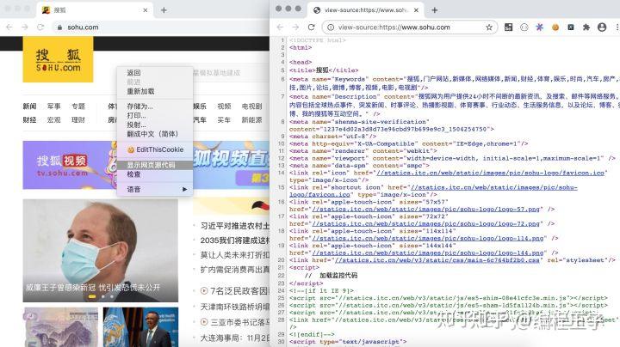Open the logo-57.png source link
620x347 pixels.
click(426, 209)
